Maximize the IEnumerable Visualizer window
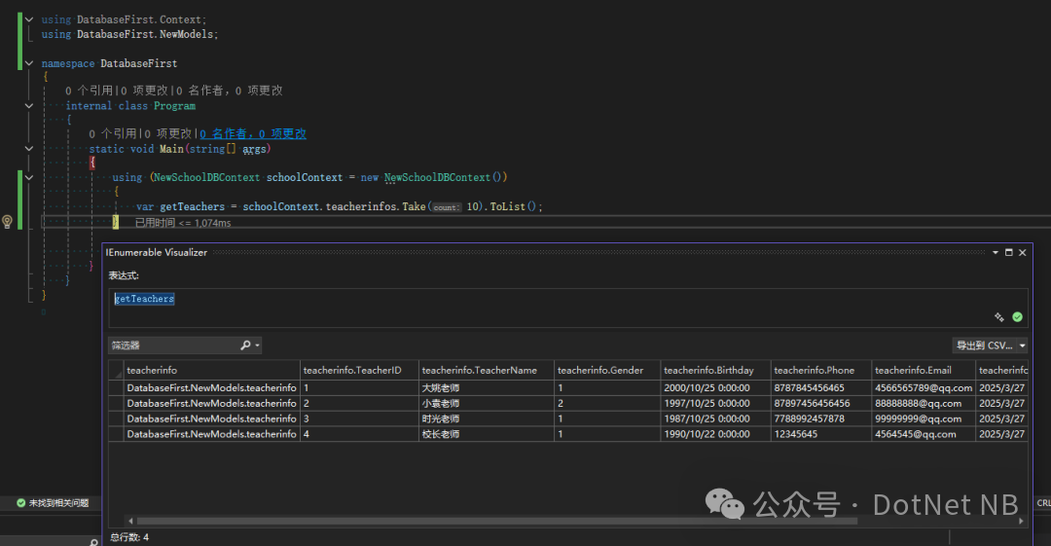This screenshot has width=1051, height=546. [x=1009, y=252]
